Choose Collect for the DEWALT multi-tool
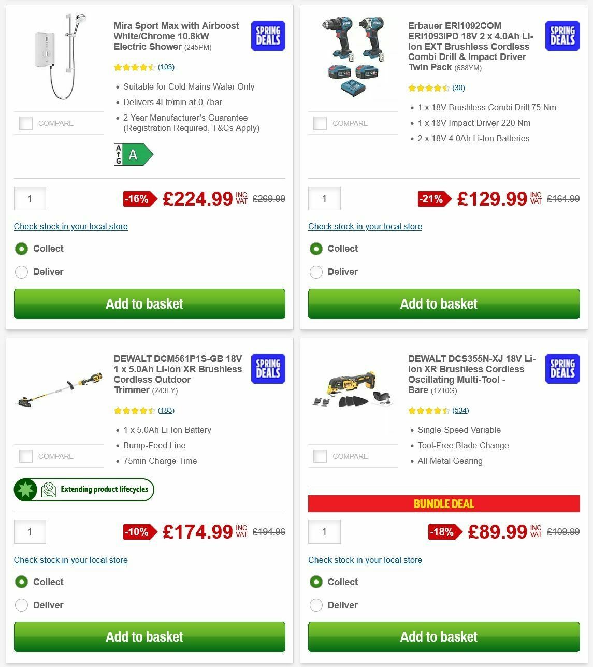This screenshot has width=593, height=667. coord(316,582)
